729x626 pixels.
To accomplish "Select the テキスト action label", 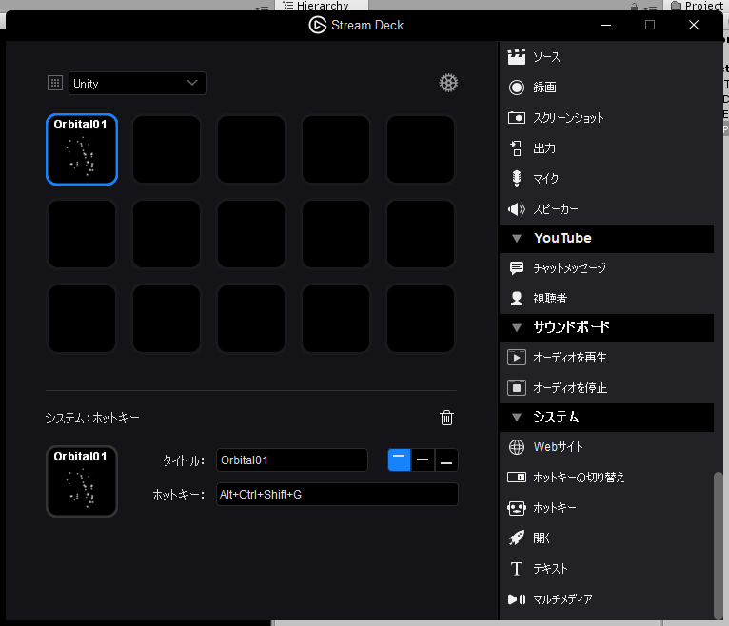I will point(550,569).
